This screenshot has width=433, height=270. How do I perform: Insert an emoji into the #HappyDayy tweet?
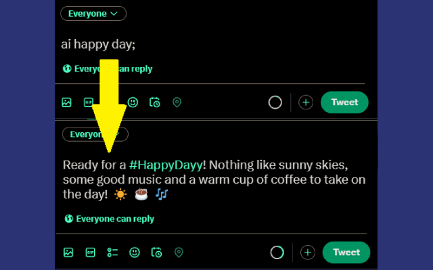click(135, 252)
